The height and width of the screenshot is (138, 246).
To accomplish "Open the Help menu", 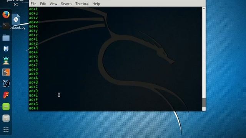I will tap(96, 4).
